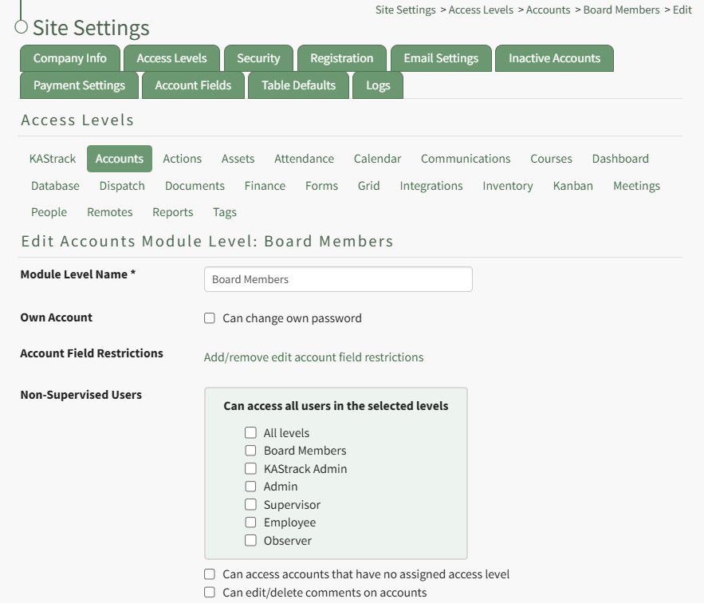Open the Calendar module link

pos(377,159)
